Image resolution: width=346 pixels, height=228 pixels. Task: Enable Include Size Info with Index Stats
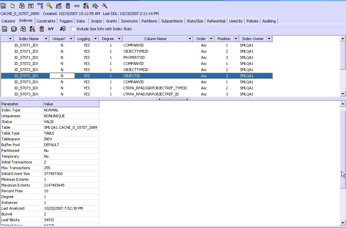pos(73,29)
